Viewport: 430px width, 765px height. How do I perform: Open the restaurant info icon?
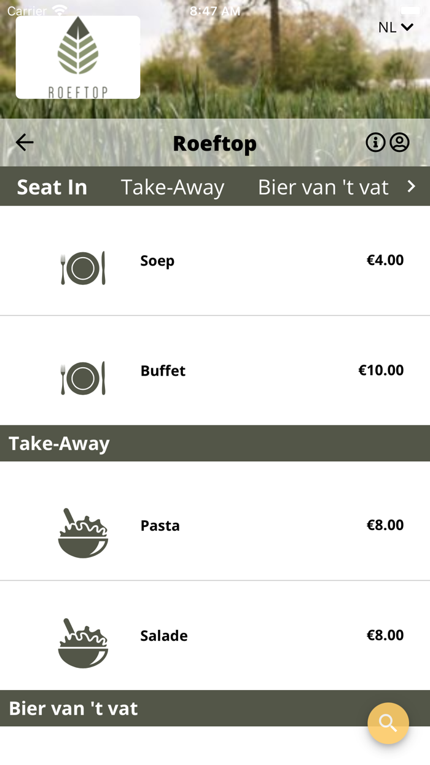pyautogui.click(x=375, y=143)
